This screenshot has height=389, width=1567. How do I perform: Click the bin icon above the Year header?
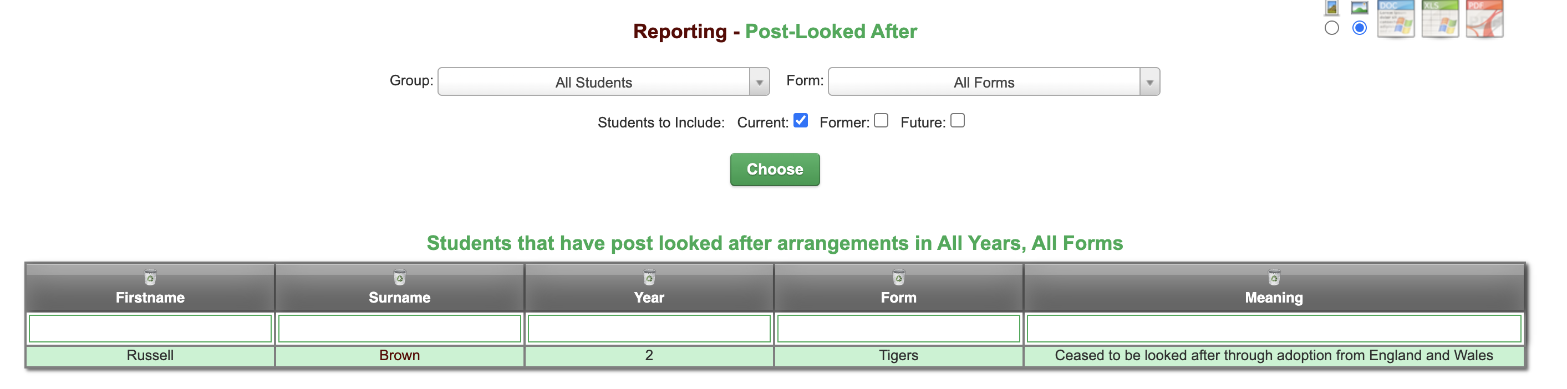pos(649,278)
